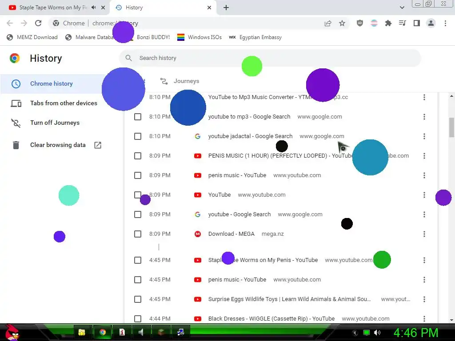The image size is (455, 341).
Task: Expand the tab search chevron in title bar
Action: 402,8
